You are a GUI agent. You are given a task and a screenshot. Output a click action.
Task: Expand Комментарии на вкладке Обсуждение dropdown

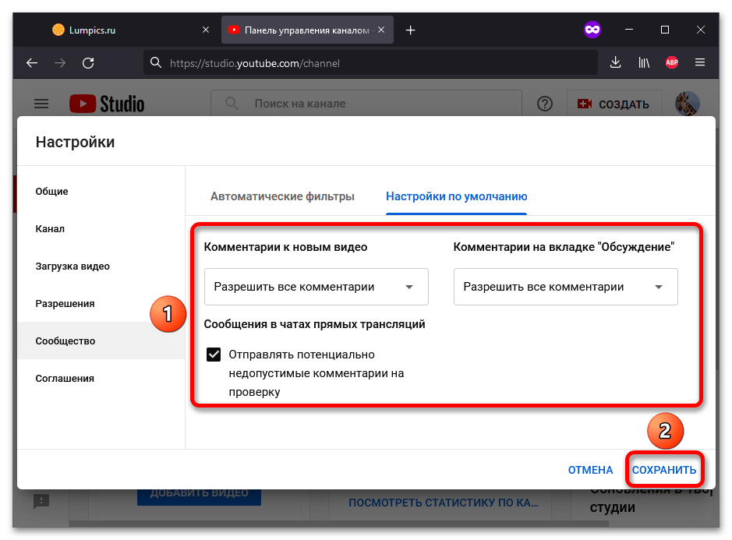coord(565,287)
